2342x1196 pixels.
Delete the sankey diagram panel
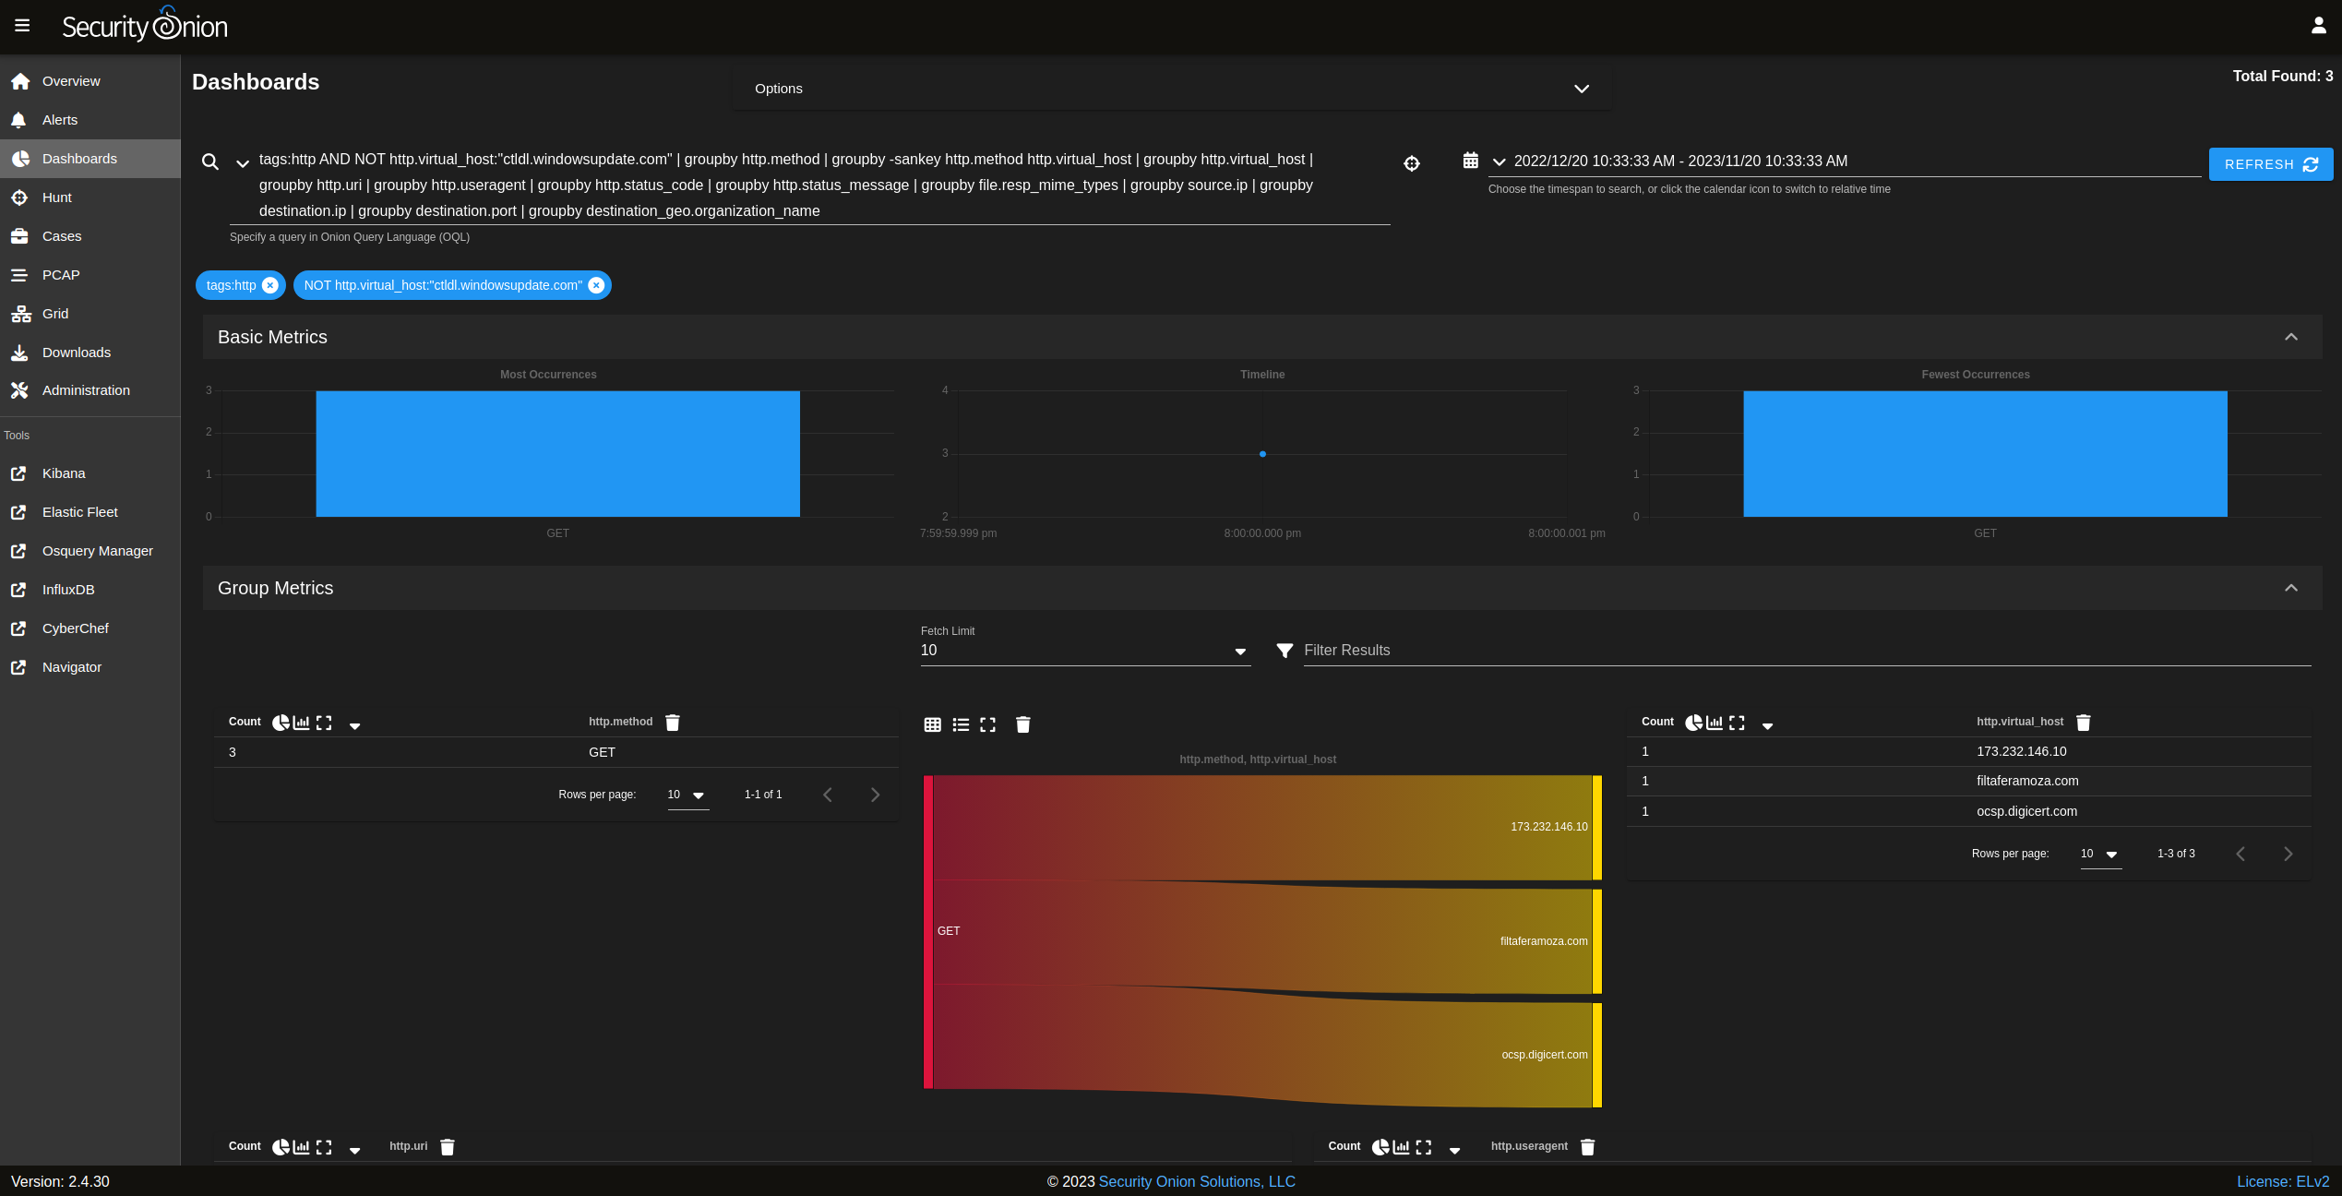pyautogui.click(x=1022, y=725)
